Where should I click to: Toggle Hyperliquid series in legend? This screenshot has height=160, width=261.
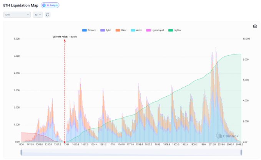[155, 30]
